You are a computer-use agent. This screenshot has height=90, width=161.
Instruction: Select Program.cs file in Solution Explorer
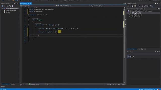click(x=137, y=17)
